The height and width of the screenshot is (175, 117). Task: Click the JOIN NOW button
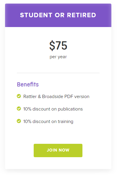tap(58, 150)
